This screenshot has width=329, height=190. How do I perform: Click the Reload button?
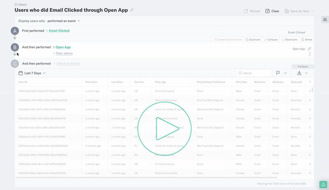252,11
